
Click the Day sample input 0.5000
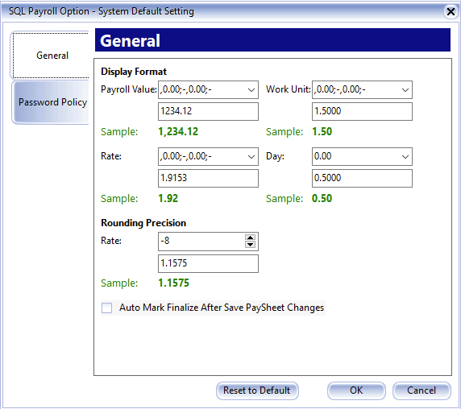[362, 178]
